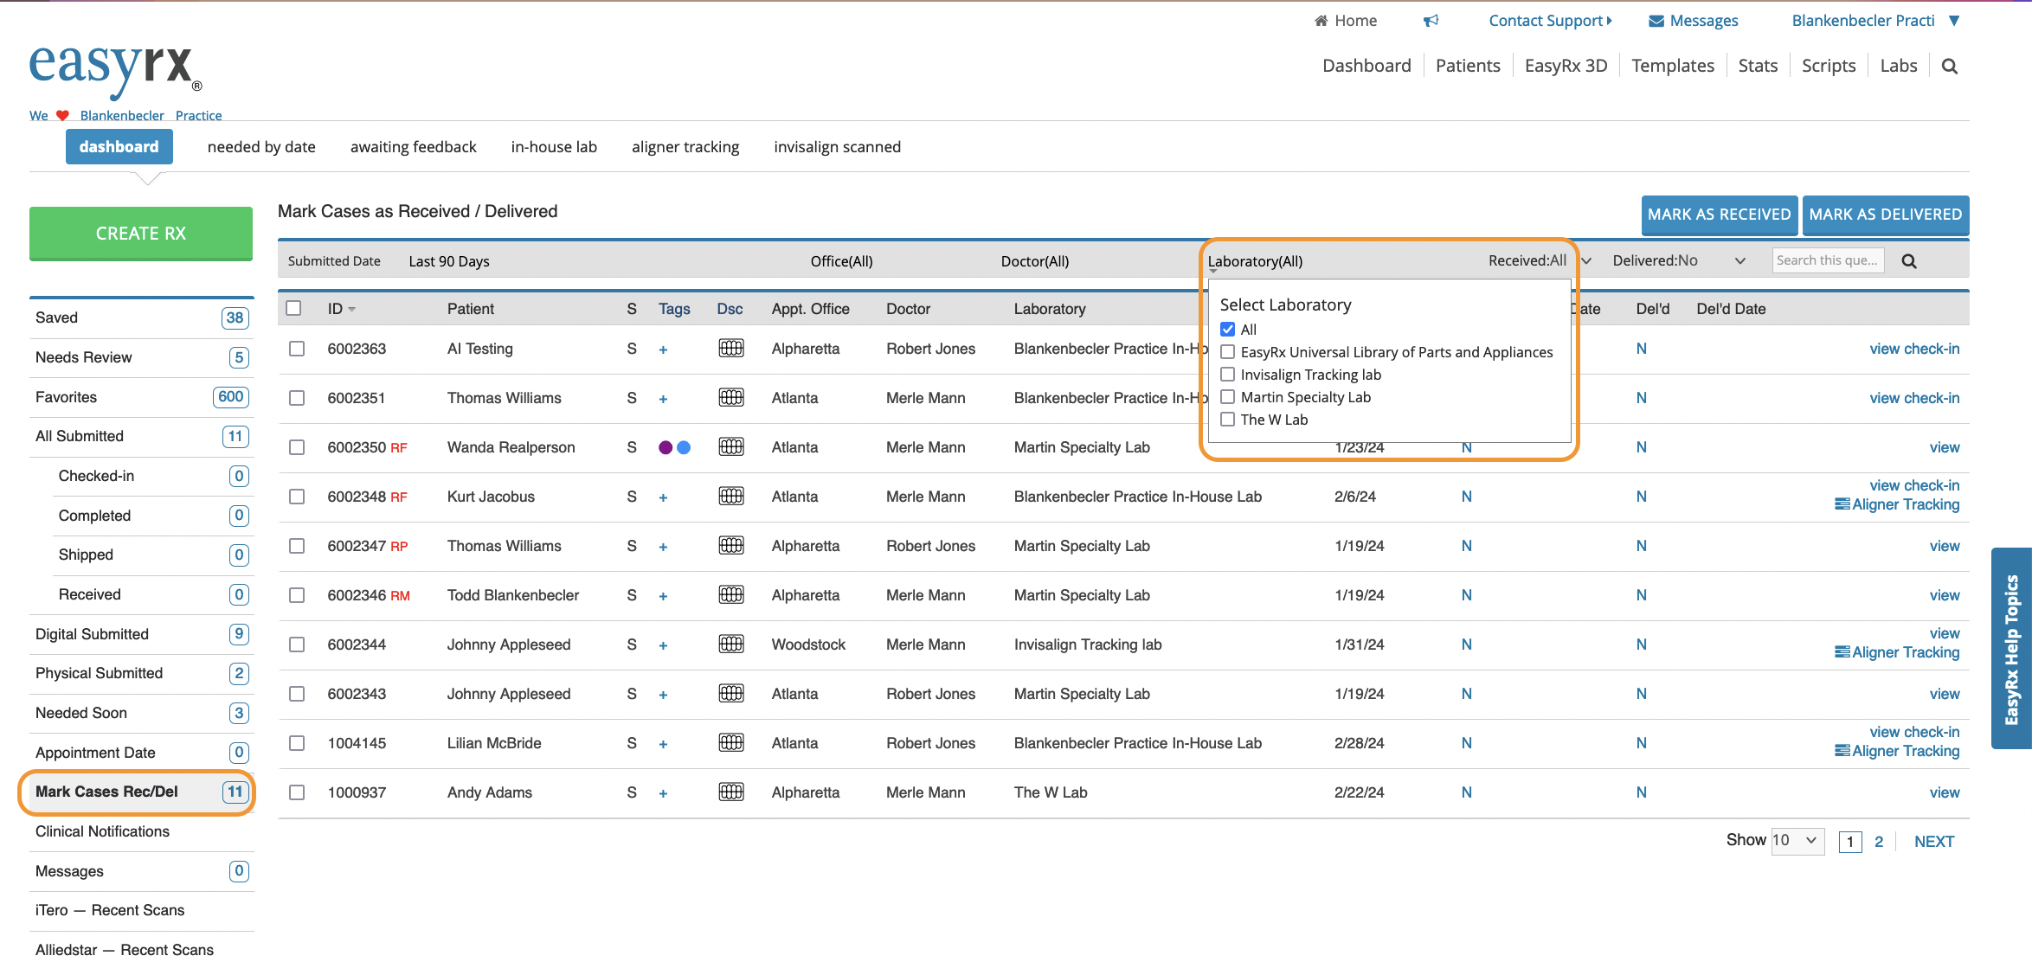Expand Blankenbecler Practi account menu
The height and width of the screenshot is (962, 2032).
pyautogui.click(x=1875, y=21)
